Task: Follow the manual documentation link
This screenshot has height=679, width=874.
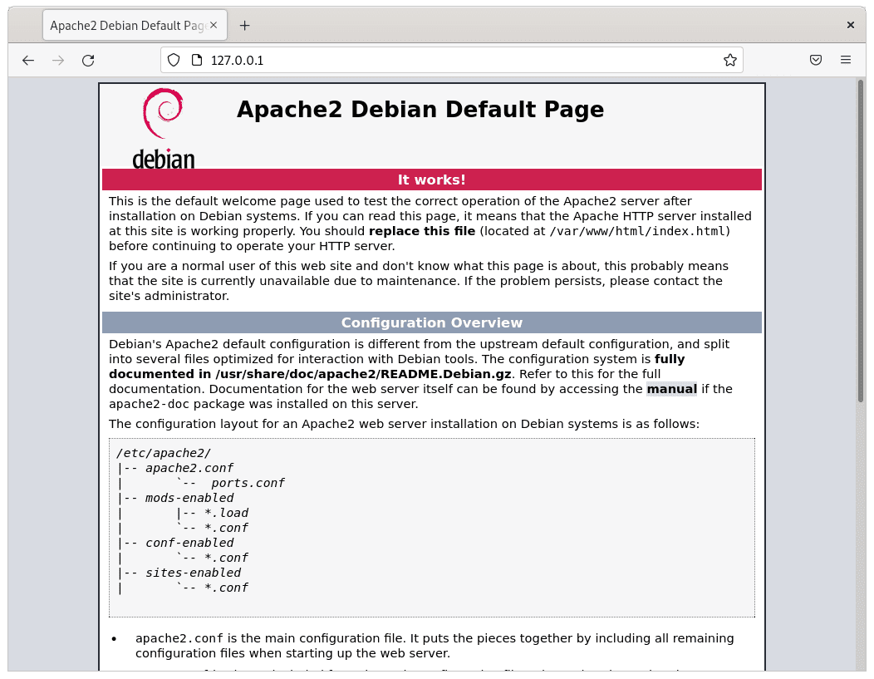Action: (671, 389)
